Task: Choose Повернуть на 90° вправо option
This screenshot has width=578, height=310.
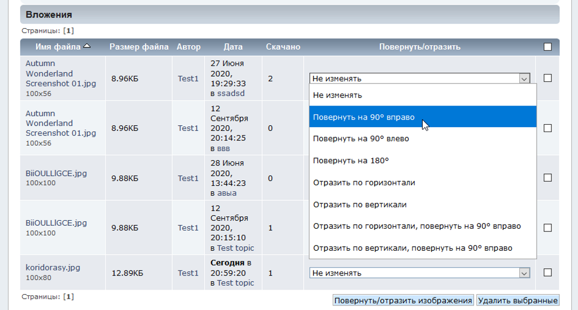Action: coord(364,117)
